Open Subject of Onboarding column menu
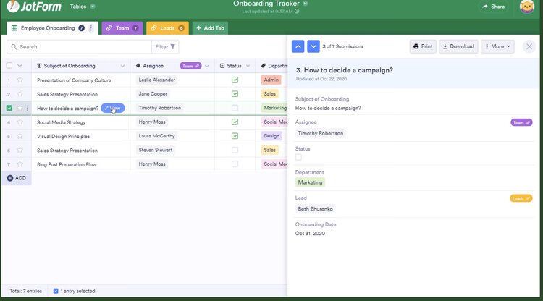This screenshot has width=543, height=301. pos(122,66)
